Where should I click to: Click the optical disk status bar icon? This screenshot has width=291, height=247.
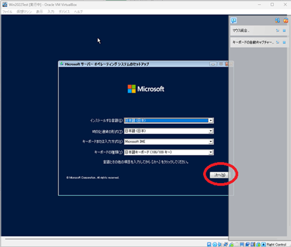(214, 245)
